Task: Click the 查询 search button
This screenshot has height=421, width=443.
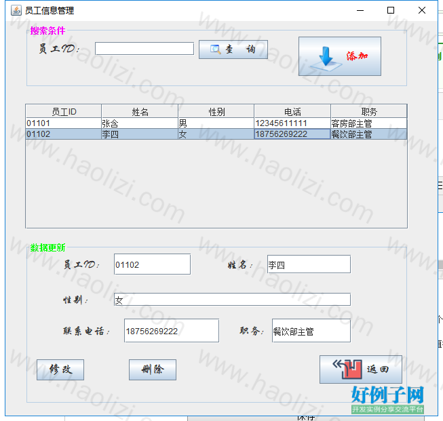Action: click(x=233, y=49)
